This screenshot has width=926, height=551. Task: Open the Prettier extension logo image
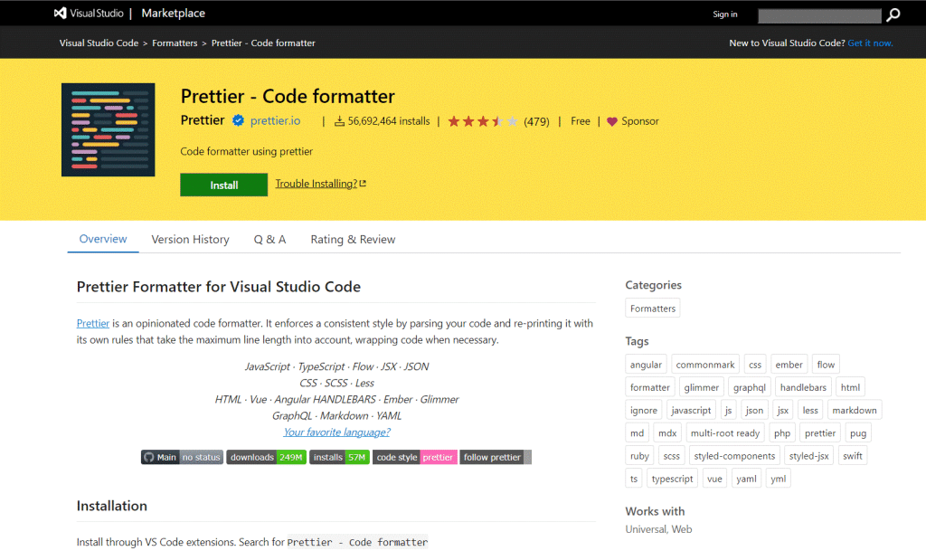click(109, 130)
